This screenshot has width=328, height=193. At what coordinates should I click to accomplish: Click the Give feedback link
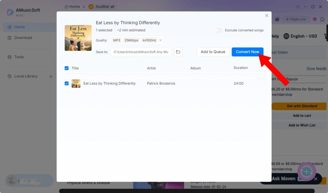[317, 69]
